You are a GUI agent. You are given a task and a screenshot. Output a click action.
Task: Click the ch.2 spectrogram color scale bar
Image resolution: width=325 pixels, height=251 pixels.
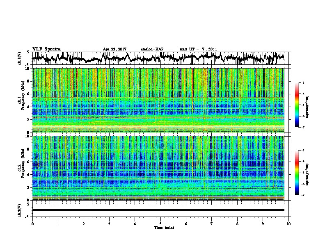click(x=297, y=173)
